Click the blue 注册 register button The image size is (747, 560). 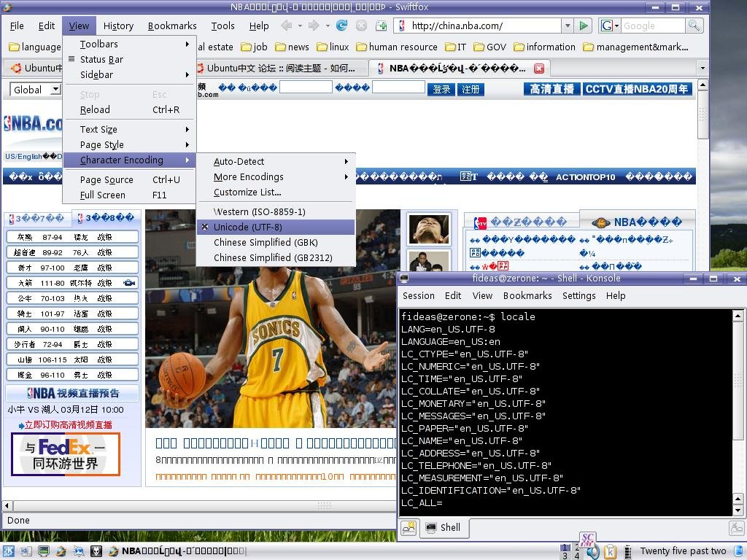coord(471,90)
